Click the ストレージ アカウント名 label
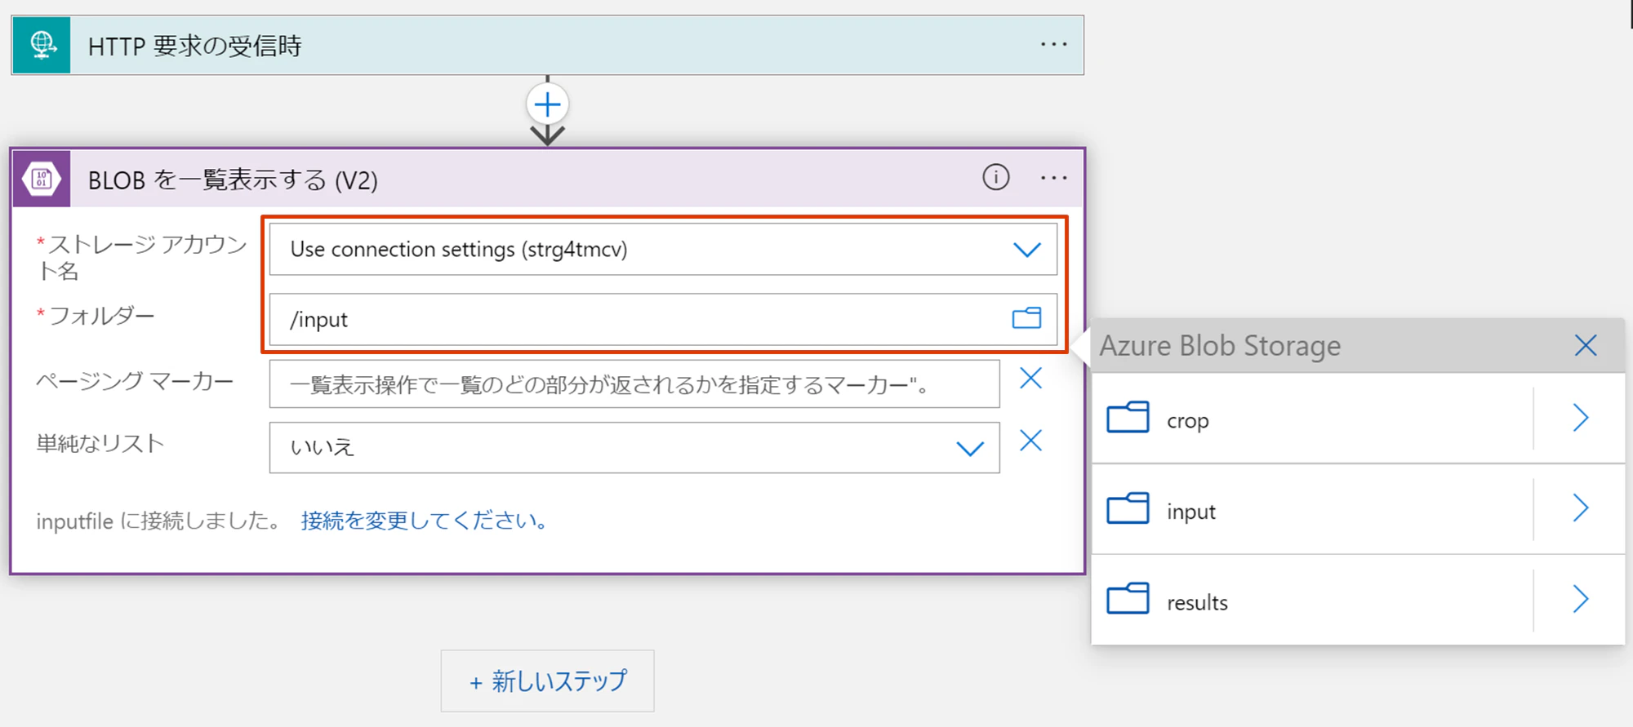 [141, 257]
